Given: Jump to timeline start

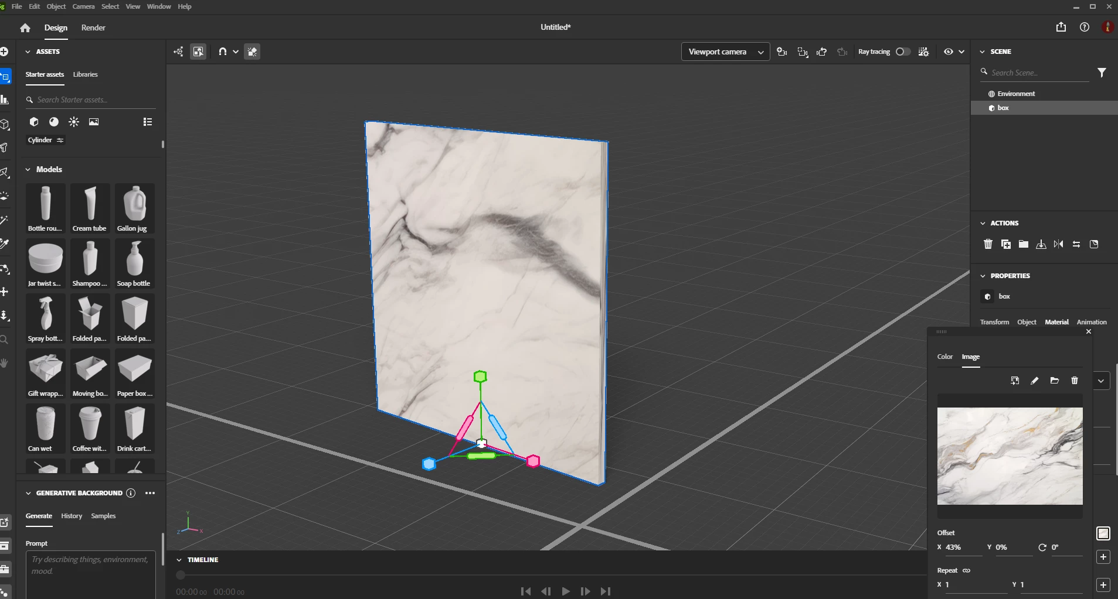Looking at the screenshot, I should pos(526,591).
